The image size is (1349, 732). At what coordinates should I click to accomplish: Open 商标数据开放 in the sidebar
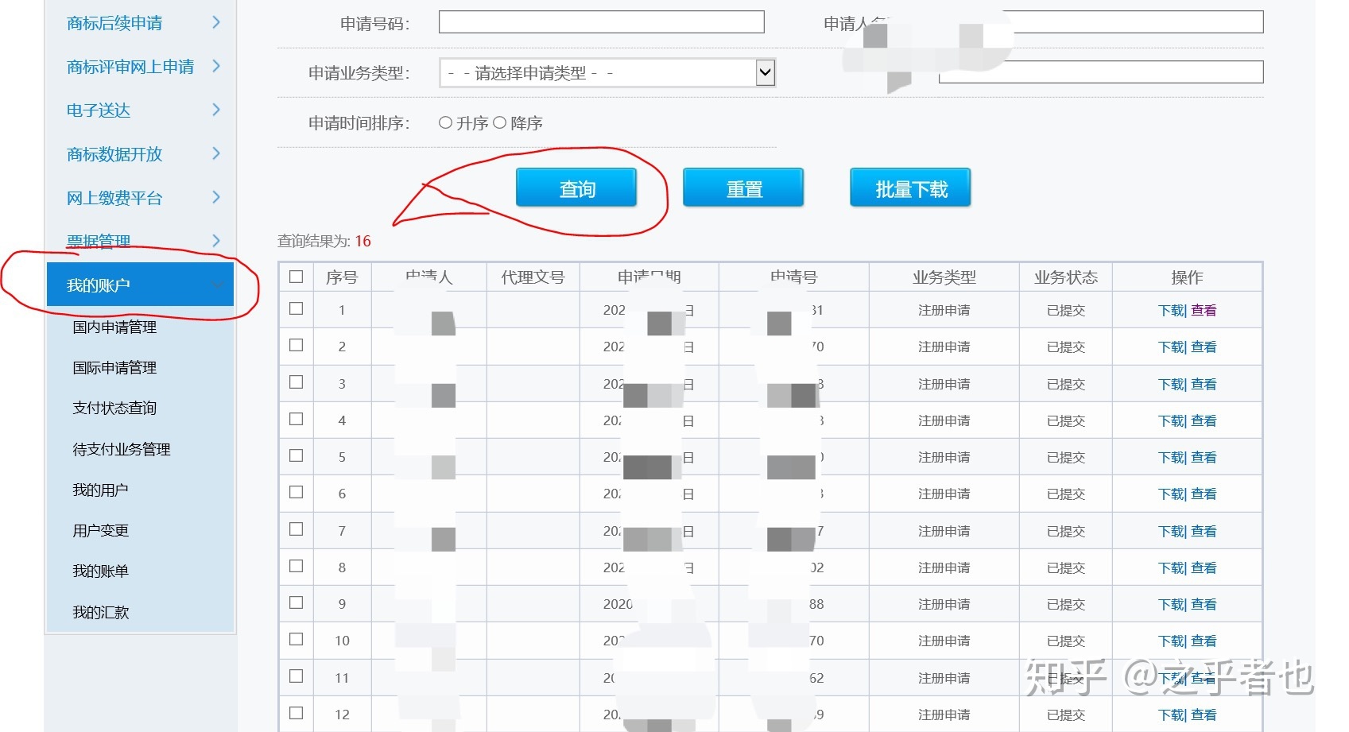click(x=114, y=154)
